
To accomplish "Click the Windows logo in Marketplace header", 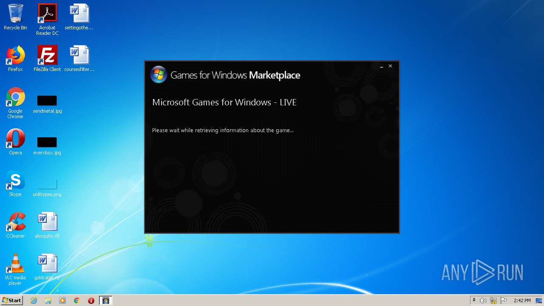I will [159, 75].
